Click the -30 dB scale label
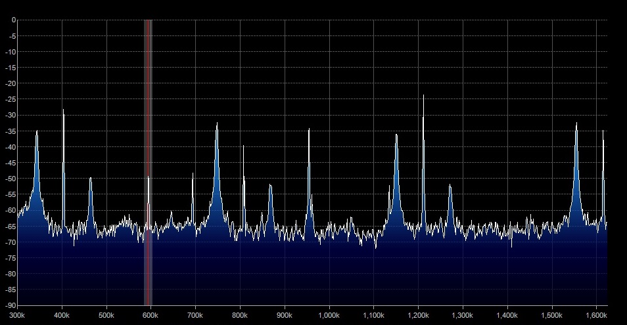The width and height of the screenshot is (627, 325). [11, 116]
